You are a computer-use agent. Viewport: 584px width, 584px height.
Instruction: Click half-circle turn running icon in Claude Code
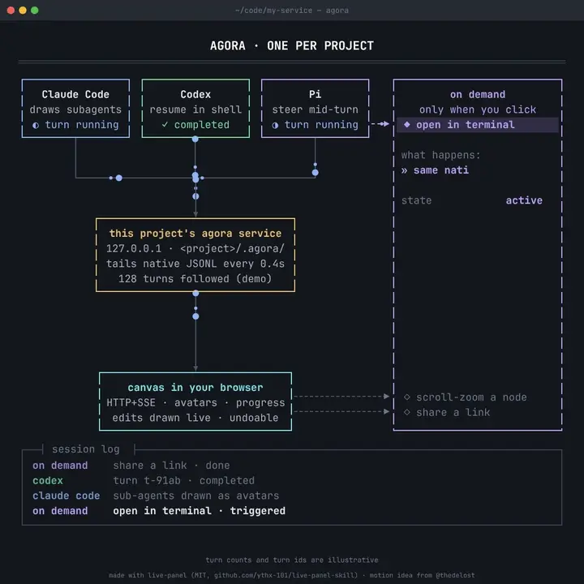(x=36, y=125)
